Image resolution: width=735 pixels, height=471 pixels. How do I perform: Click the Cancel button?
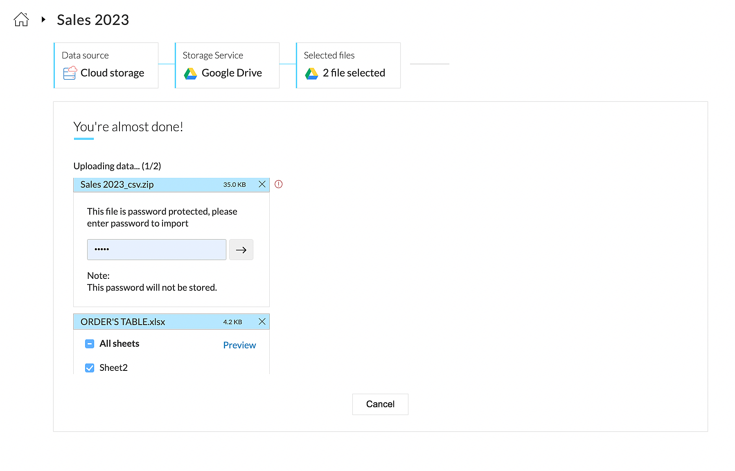click(380, 404)
